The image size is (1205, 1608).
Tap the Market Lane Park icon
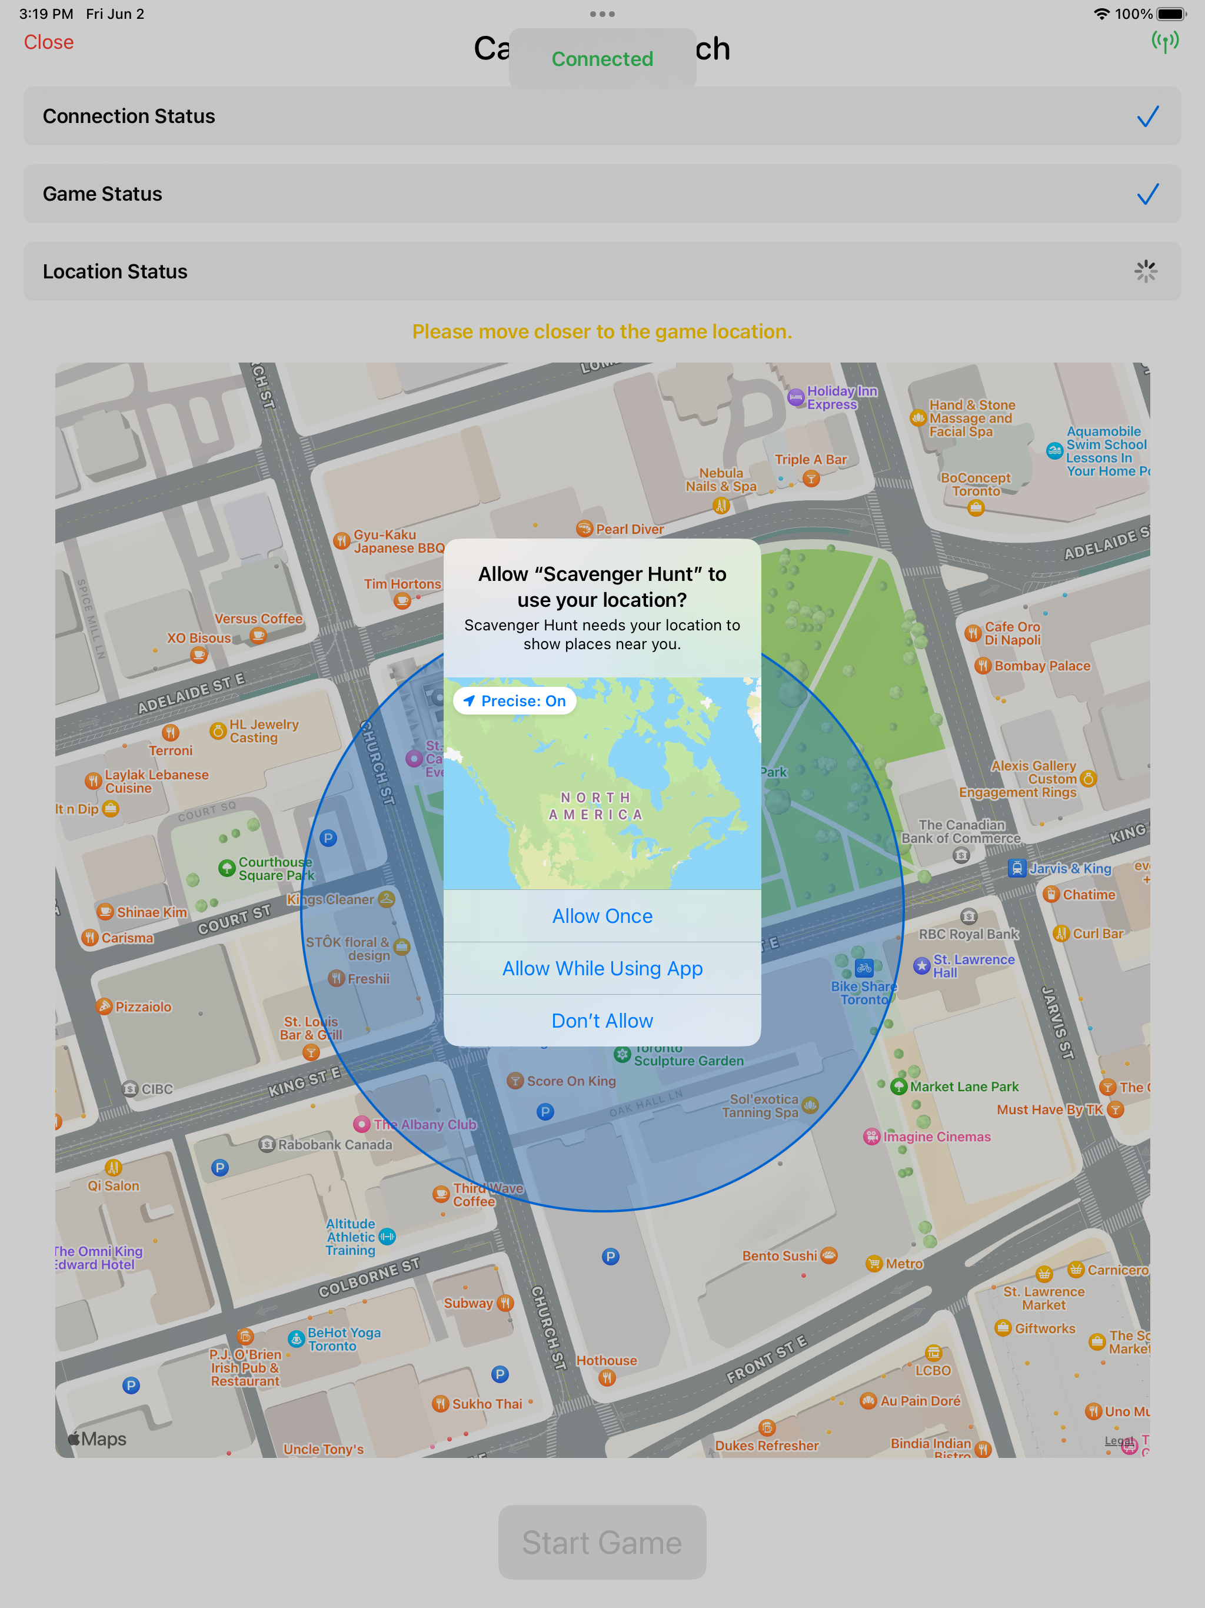898,1086
